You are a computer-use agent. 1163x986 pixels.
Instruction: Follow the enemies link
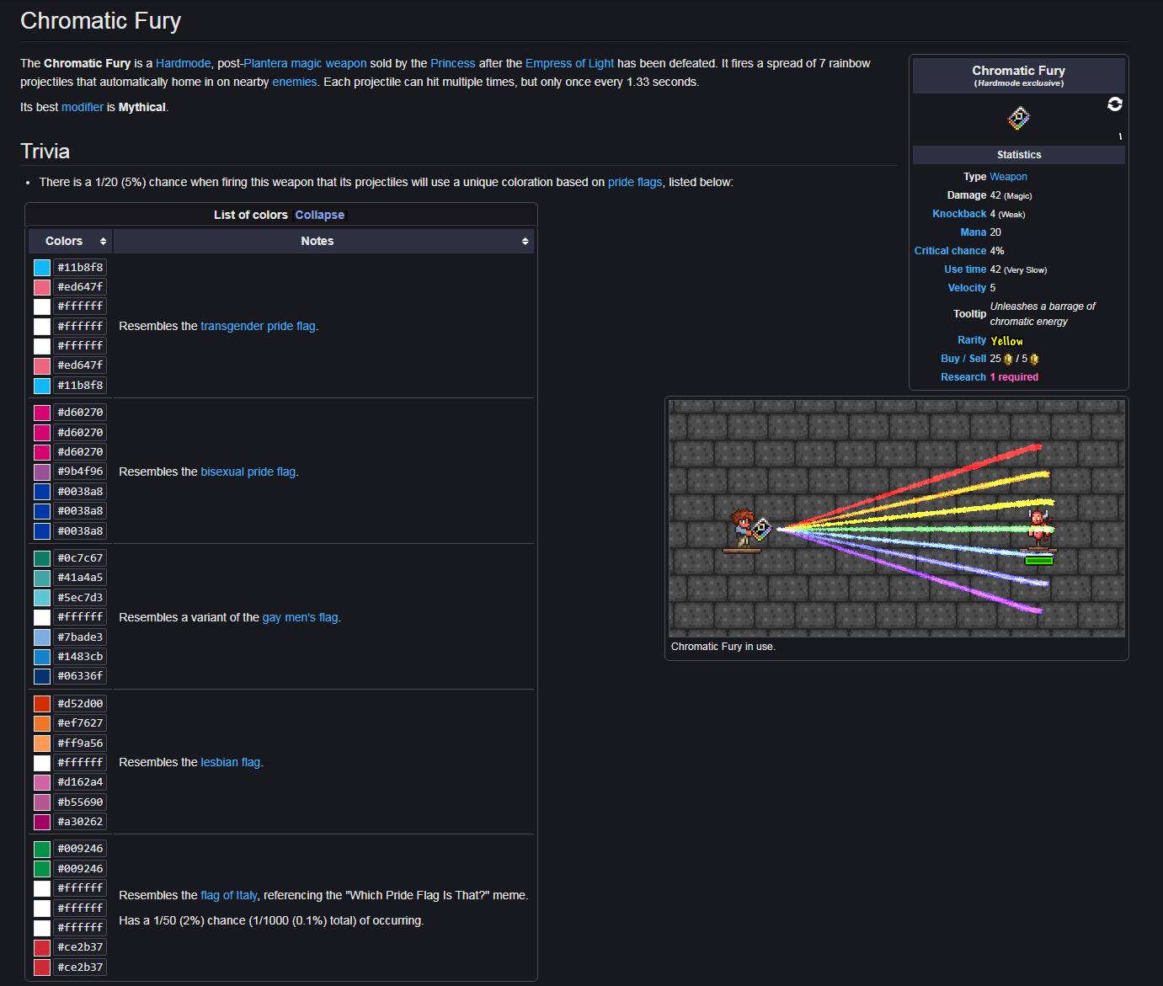click(x=295, y=82)
